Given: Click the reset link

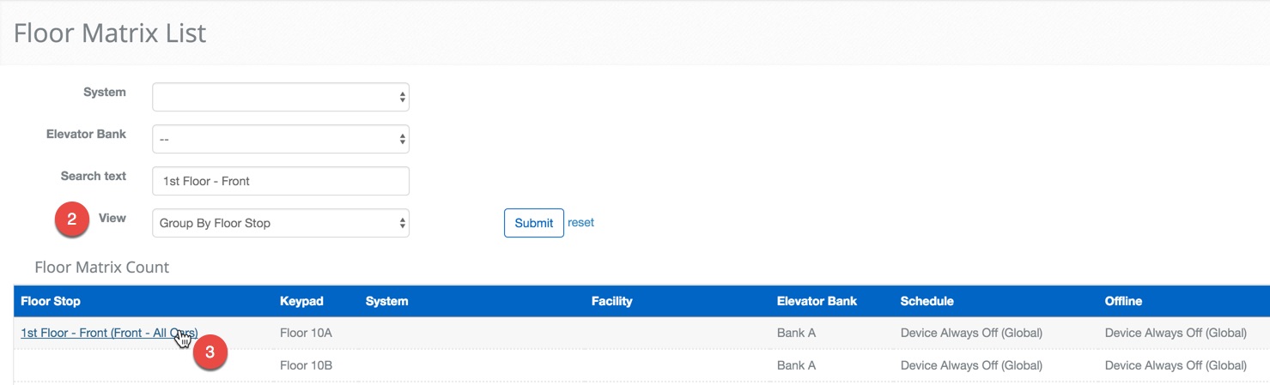Looking at the screenshot, I should (x=580, y=222).
